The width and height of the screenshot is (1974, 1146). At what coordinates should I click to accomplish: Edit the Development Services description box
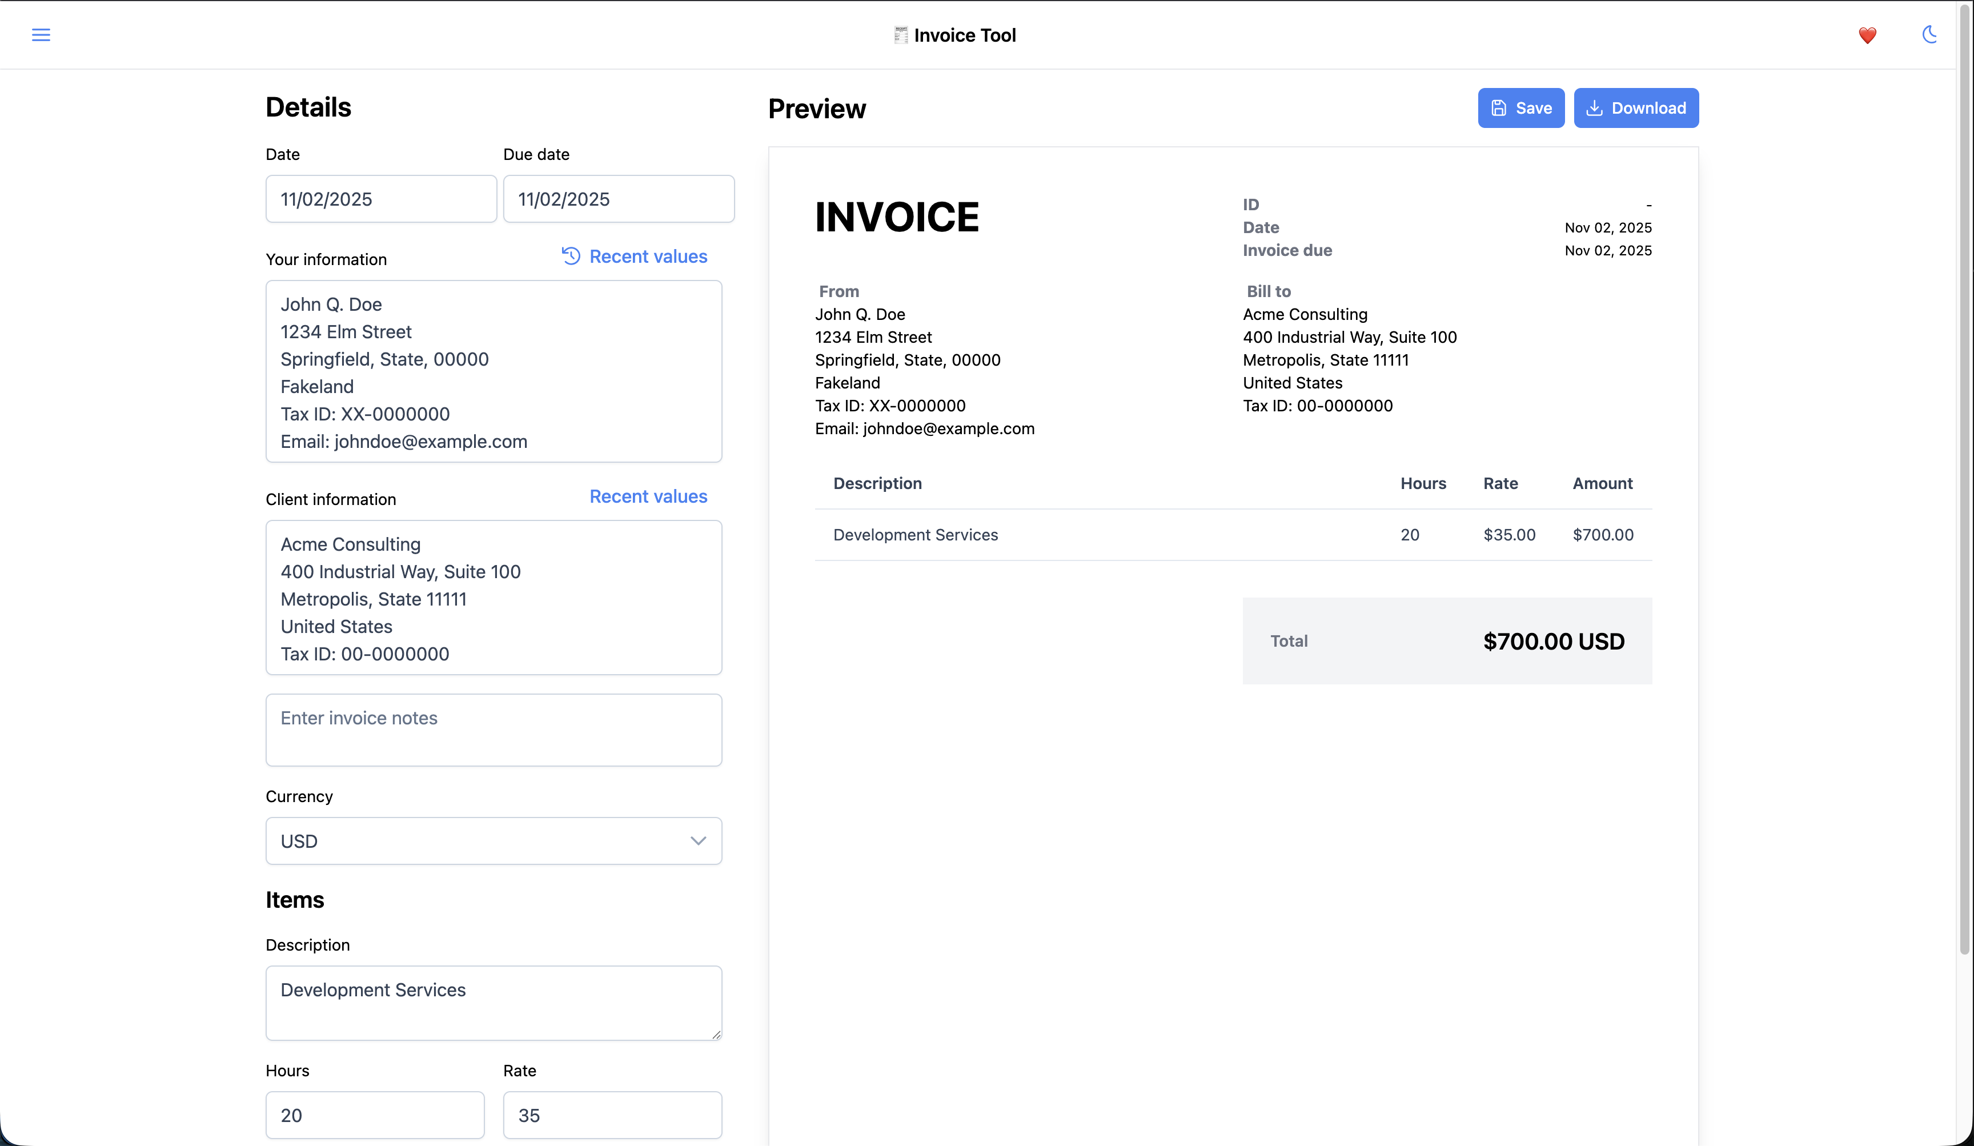pyautogui.click(x=493, y=1003)
